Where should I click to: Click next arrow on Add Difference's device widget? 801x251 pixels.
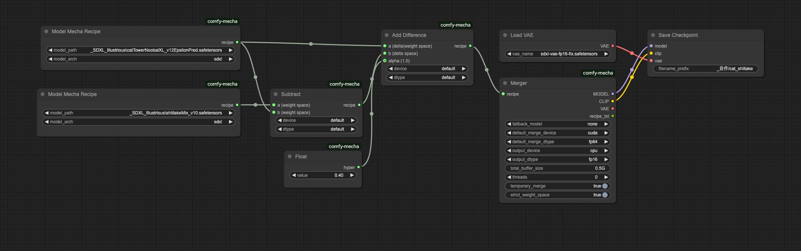(464, 69)
